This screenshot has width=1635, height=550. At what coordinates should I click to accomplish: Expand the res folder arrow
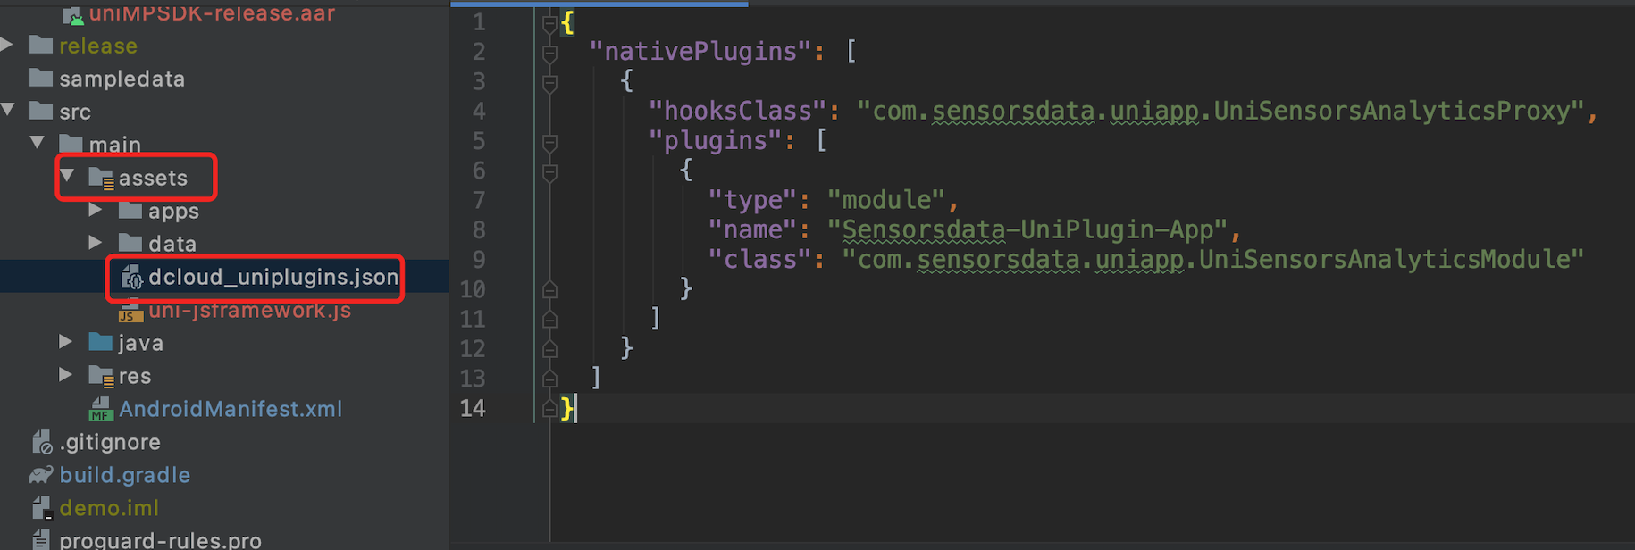point(65,375)
